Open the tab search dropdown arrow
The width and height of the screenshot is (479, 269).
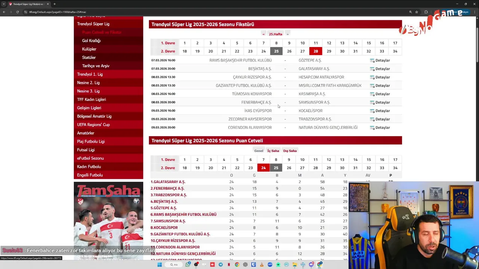[4, 4]
